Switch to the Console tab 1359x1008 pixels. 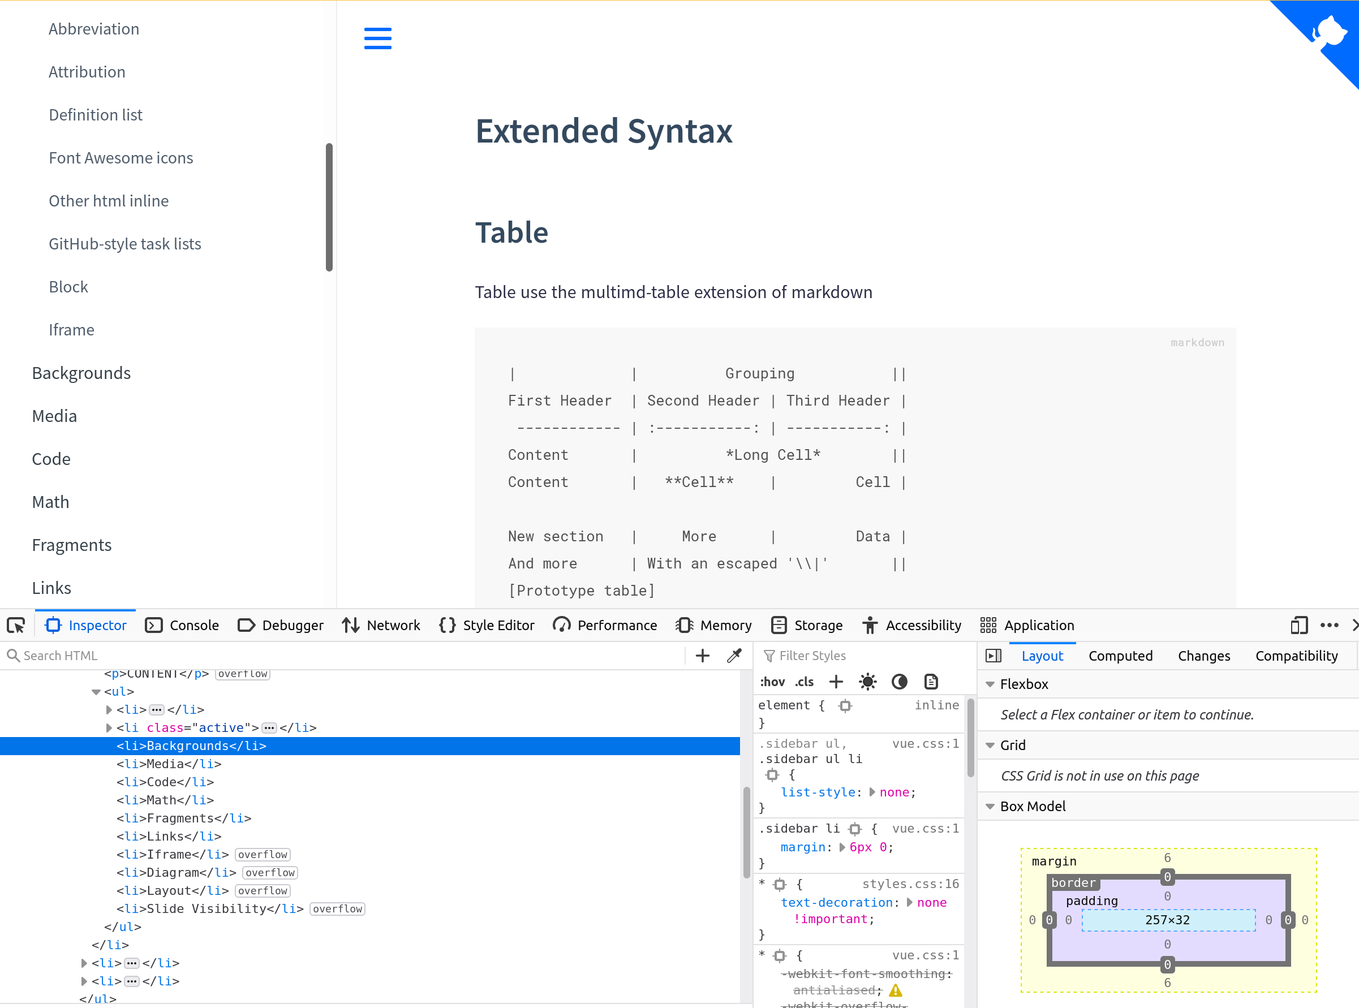[x=182, y=626]
